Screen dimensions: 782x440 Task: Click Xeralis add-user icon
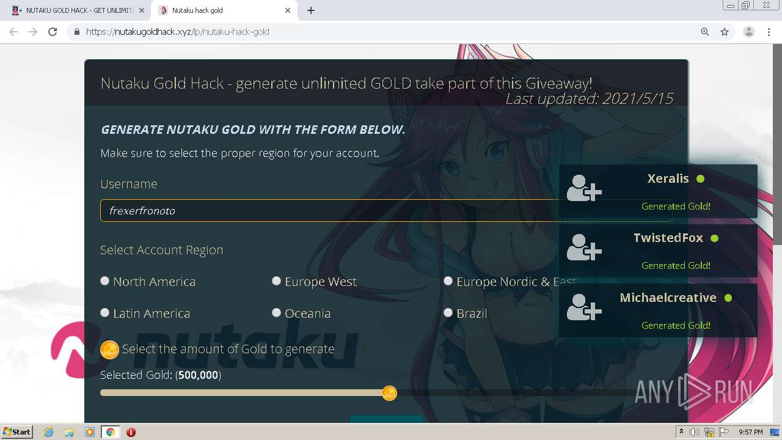click(x=584, y=188)
